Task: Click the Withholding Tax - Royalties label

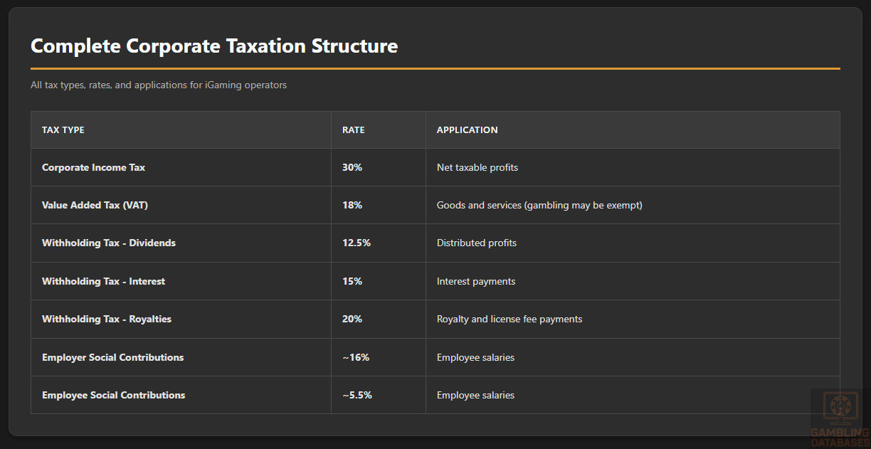Action: coord(107,319)
